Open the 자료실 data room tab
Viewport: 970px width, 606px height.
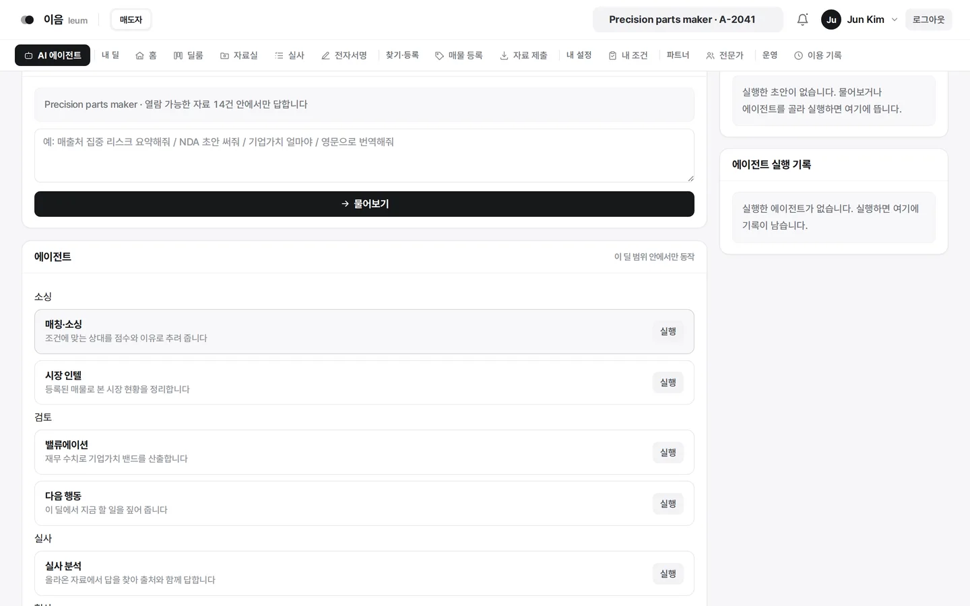point(239,55)
